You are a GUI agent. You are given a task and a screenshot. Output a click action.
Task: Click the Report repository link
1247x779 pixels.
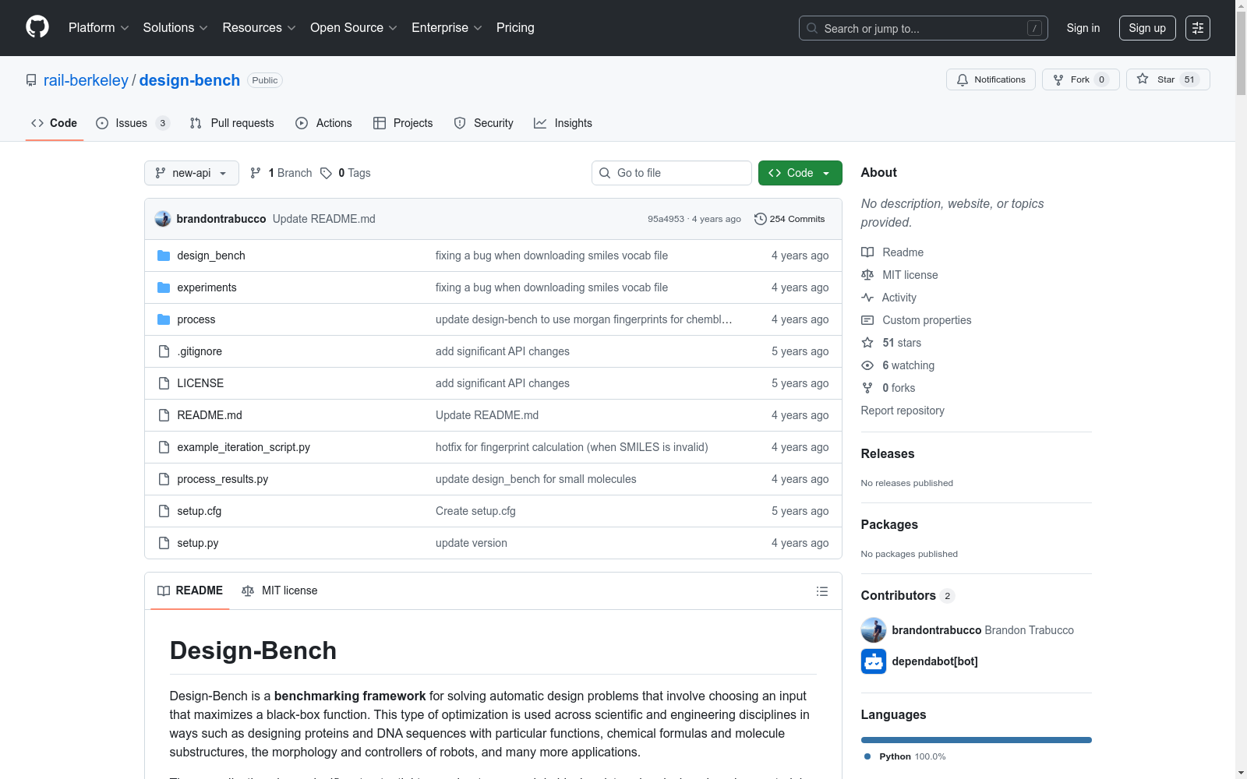pos(903,411)
